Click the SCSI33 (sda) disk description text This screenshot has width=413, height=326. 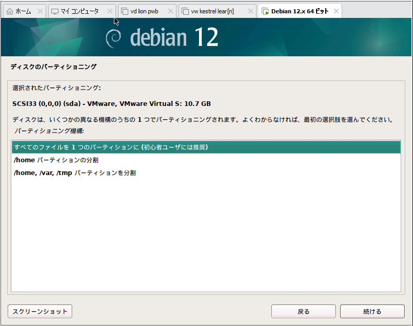[x=111, y=104]
